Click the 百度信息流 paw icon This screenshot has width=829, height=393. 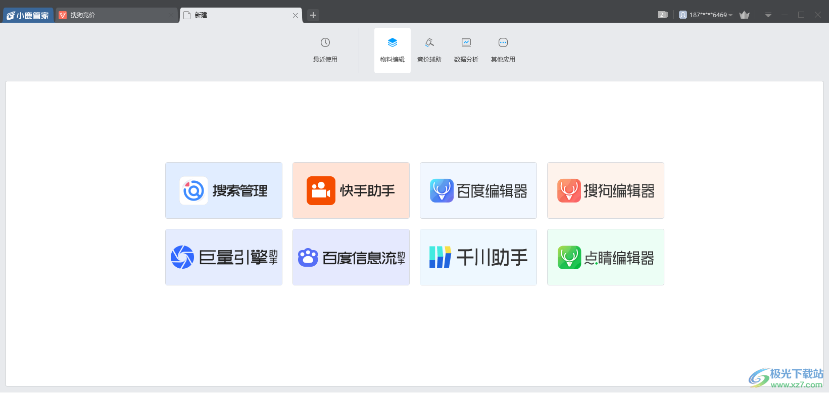click(x=308, y=258)
